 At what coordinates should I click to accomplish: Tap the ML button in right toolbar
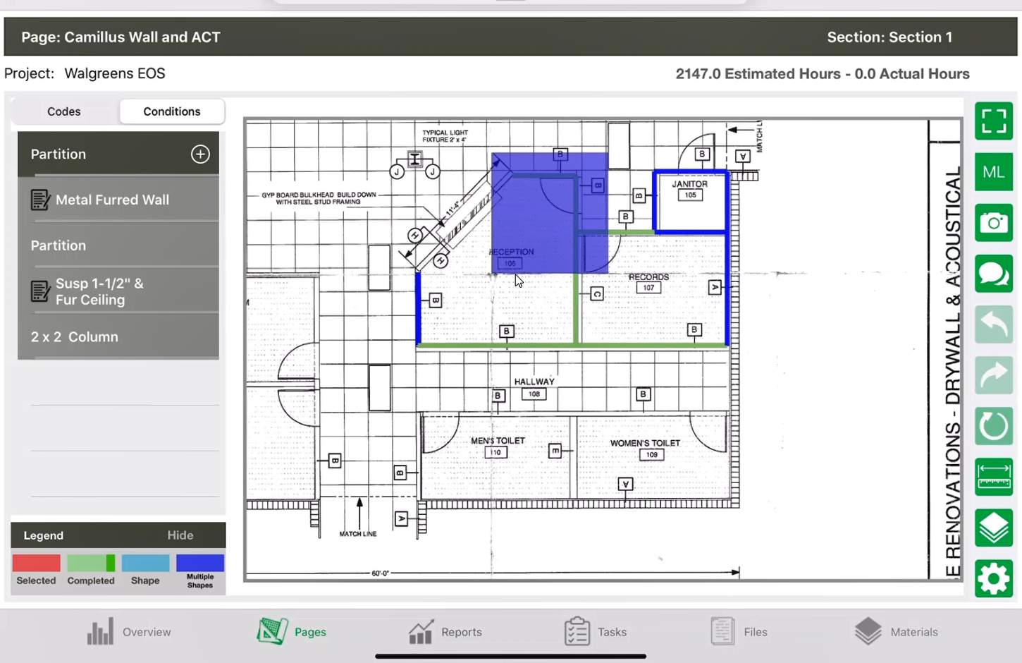[993, 172]
